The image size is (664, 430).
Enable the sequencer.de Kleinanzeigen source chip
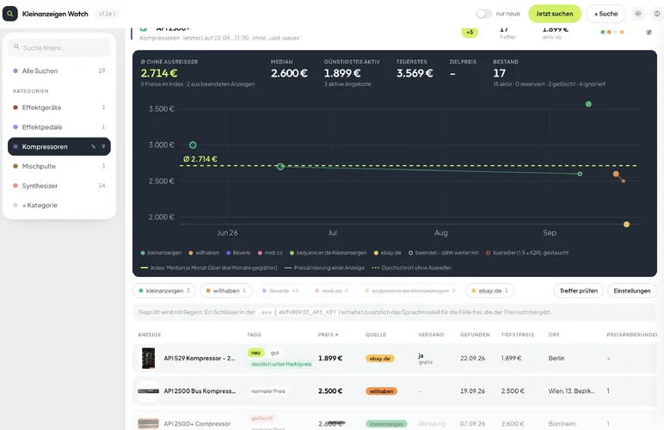[409, 291]
